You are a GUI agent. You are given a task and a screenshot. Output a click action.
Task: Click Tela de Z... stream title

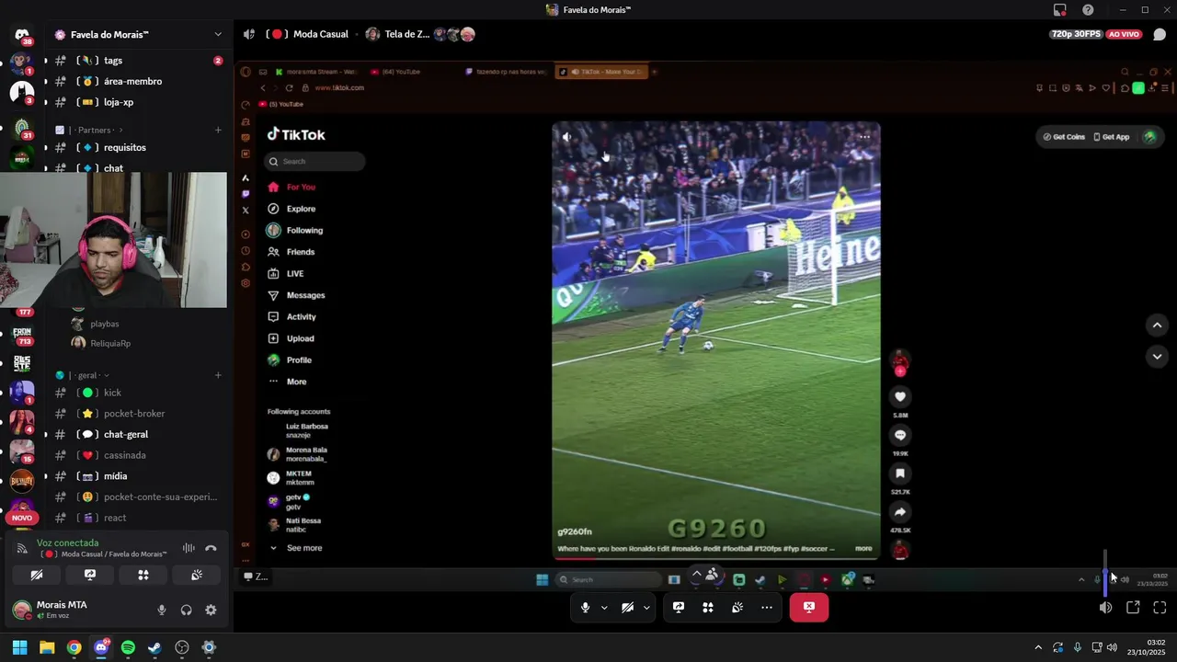[x=406, y=34]
